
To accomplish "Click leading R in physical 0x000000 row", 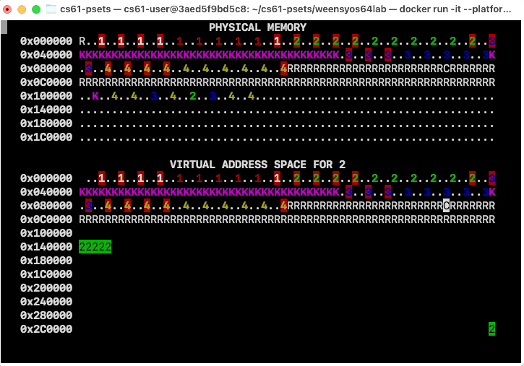I will tap(82, 41).
